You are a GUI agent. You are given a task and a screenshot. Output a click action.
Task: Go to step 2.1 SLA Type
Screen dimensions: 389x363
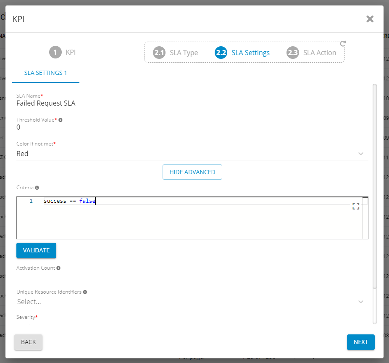[x=176, y=53]
